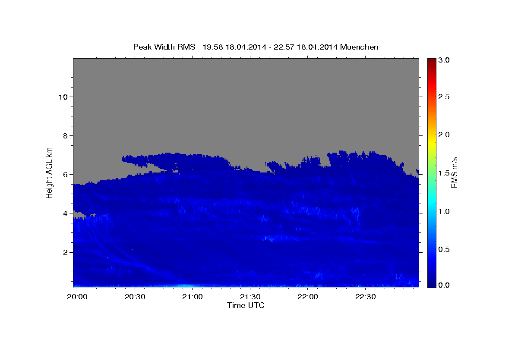
Task: Click the colorbar value 2.0
Action: [445, 135]
